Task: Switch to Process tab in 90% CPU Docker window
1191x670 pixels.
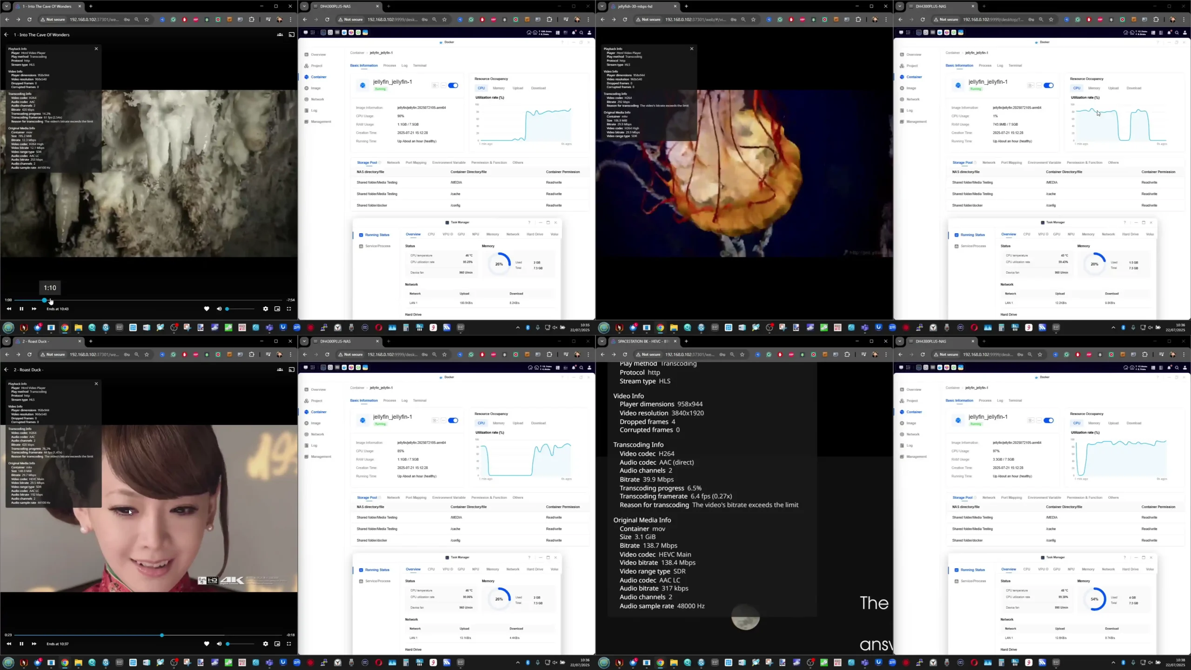Action: point(389,66)
